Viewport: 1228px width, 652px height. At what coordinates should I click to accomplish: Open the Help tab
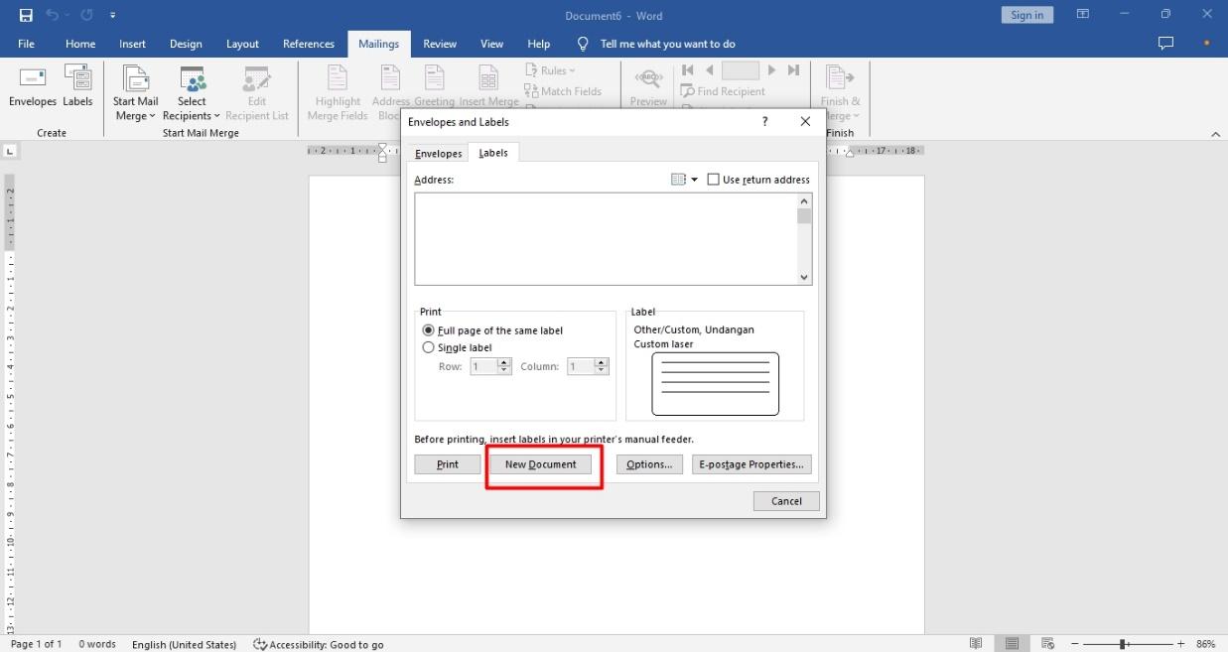pos(539,44)
